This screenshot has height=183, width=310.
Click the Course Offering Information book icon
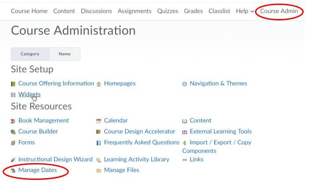[x=13, y=84]
